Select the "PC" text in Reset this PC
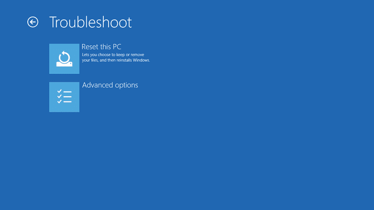Screen dimensions: 374x210 point(116,47)
